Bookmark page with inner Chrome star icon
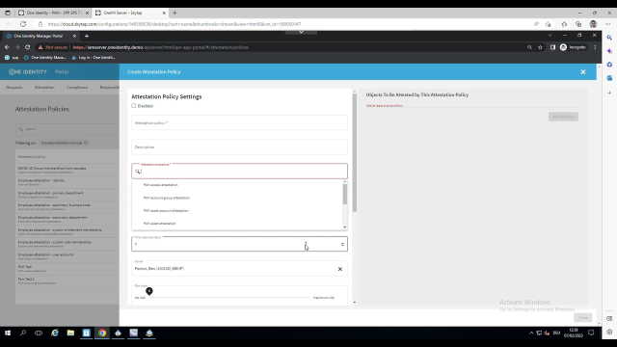The width and height of the screenshot is (617, 347). point(540,47)
